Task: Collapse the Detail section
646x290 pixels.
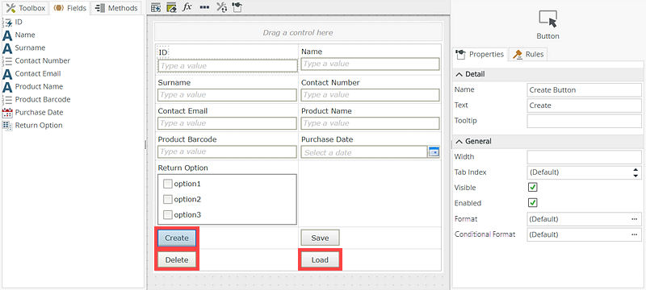Action: (459, 74)
